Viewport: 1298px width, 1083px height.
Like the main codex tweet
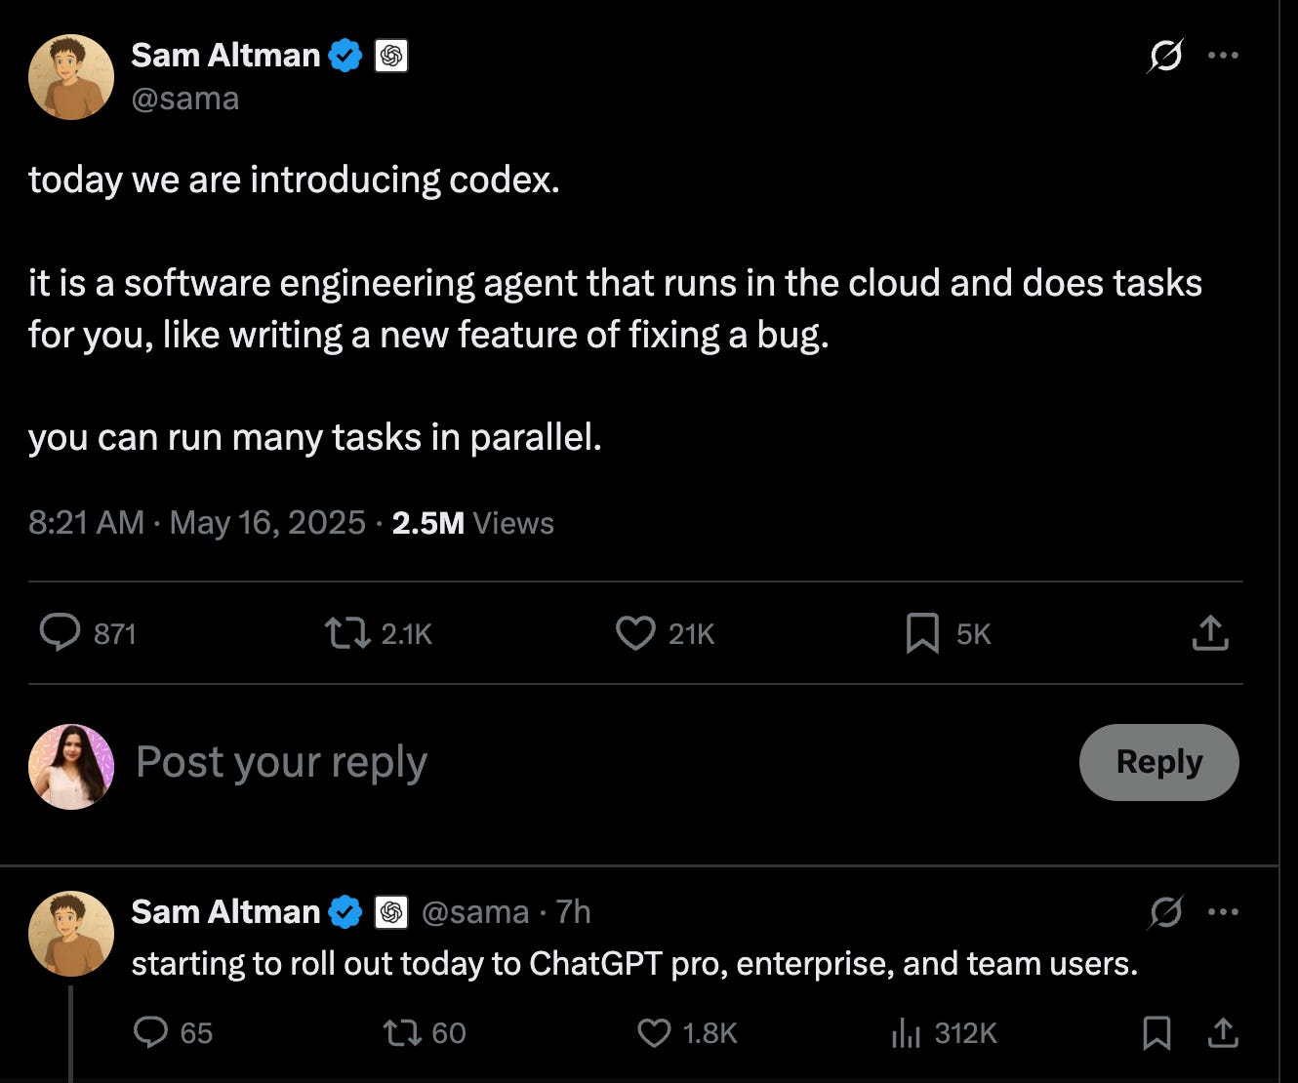(635, 633)
